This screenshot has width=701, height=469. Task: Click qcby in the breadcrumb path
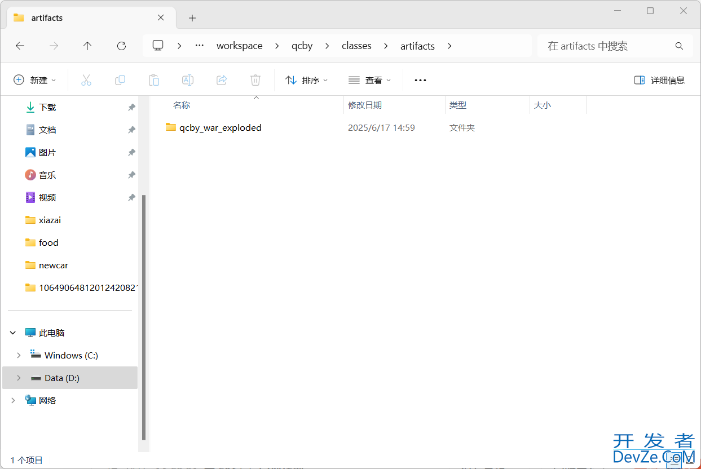pos(302,46)
